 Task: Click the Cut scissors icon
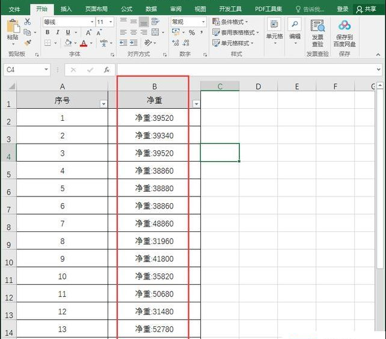28,22
